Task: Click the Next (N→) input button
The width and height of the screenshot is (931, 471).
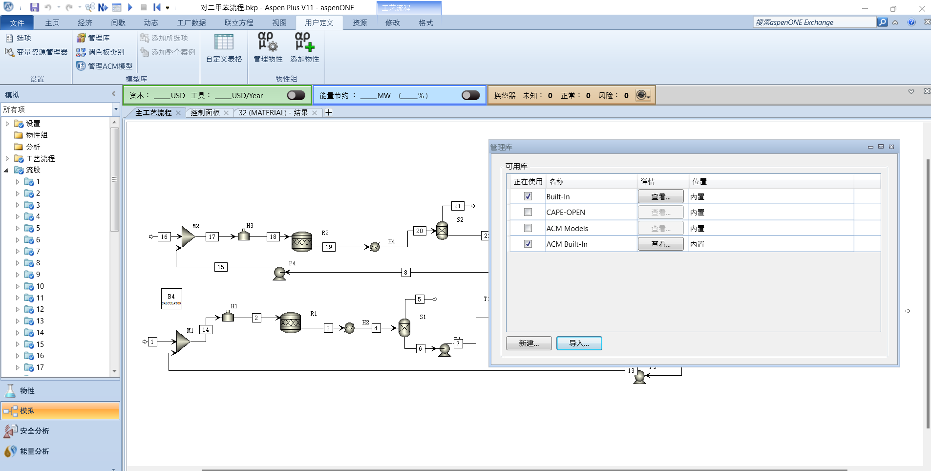Action: click(103, 7)
